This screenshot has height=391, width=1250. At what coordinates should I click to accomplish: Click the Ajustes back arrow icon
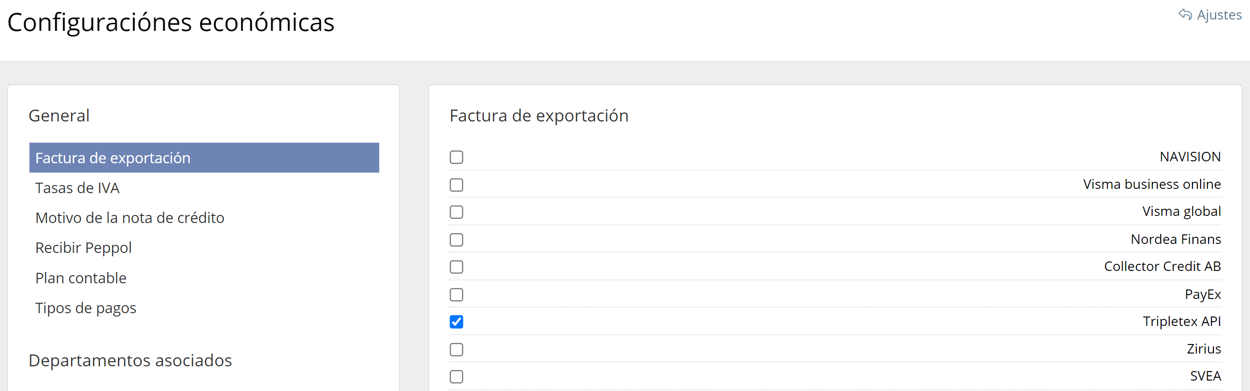tap(1185, 15)
